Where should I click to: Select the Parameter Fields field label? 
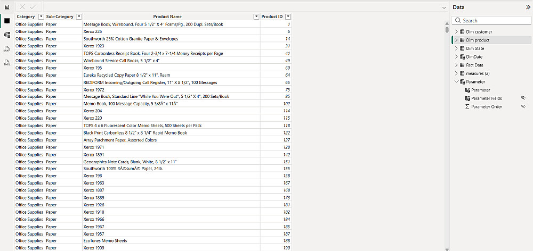pyautogui.click(x=487, y=98)
